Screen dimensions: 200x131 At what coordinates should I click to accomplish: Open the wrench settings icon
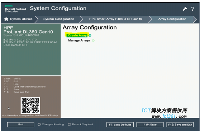tap(185, 9)
